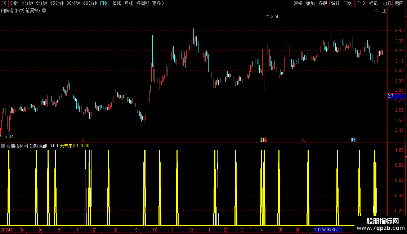Click the 无未来XG: 0.00 indicator value
This screenshot has height=234, width=407.
pos(75,146)
